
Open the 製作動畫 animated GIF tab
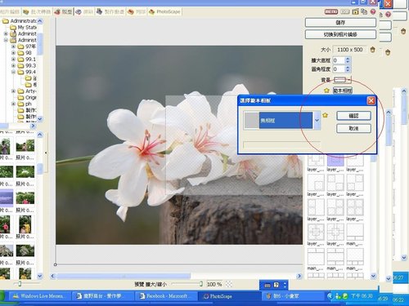pyautogui.click(x=110, y=11)
